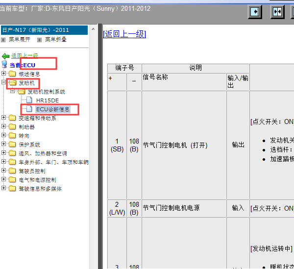
Task: Click 当前:ECU label
Action: pyautogui.click(x=23, y=65)
